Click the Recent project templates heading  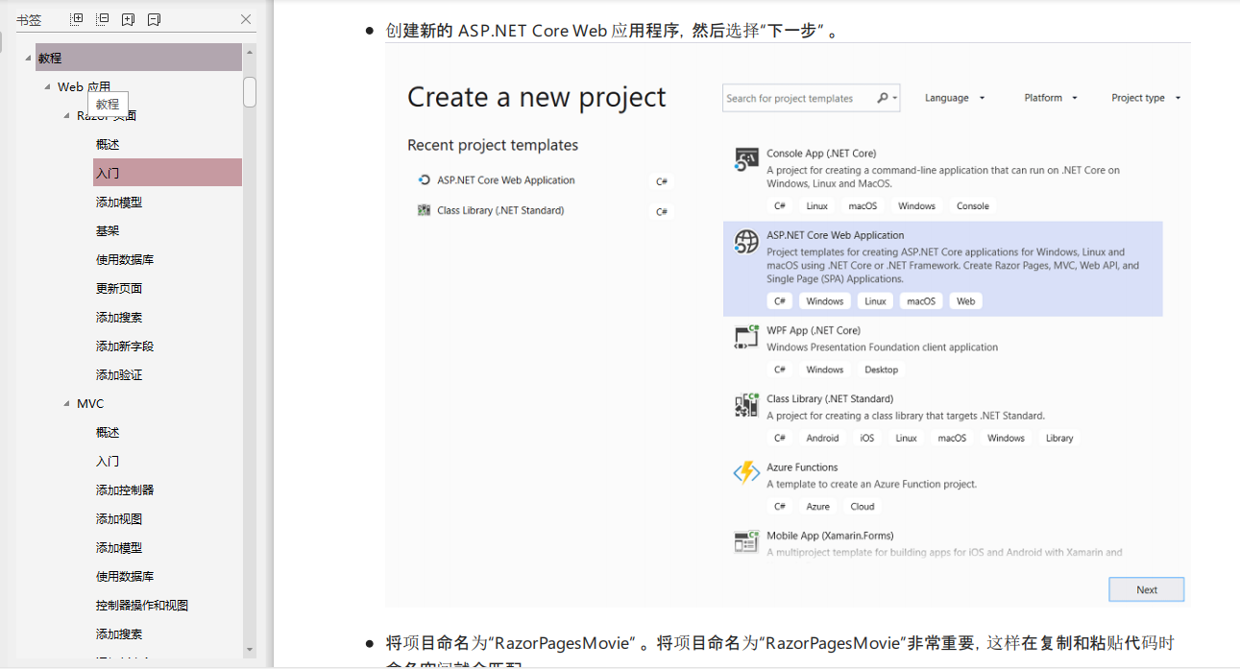[493, 145]
